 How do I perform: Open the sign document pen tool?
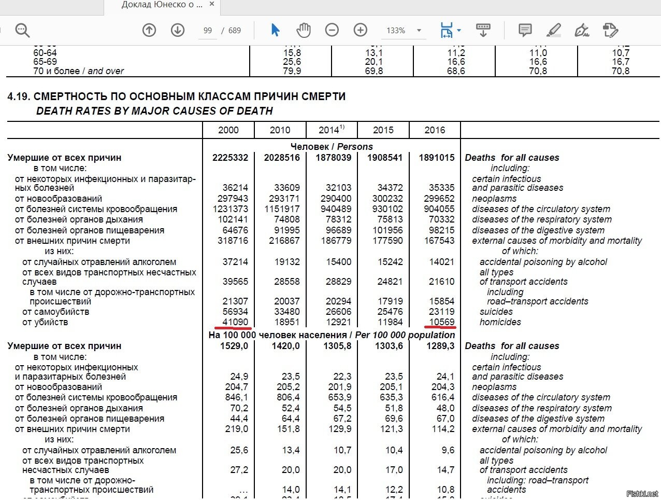[x=582, y=30]
